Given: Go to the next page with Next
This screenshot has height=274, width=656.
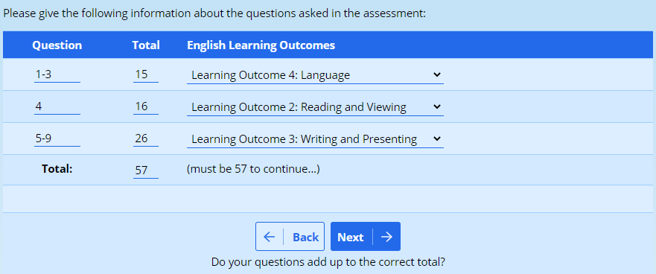Looking at the screenshot, I should 366,237.
